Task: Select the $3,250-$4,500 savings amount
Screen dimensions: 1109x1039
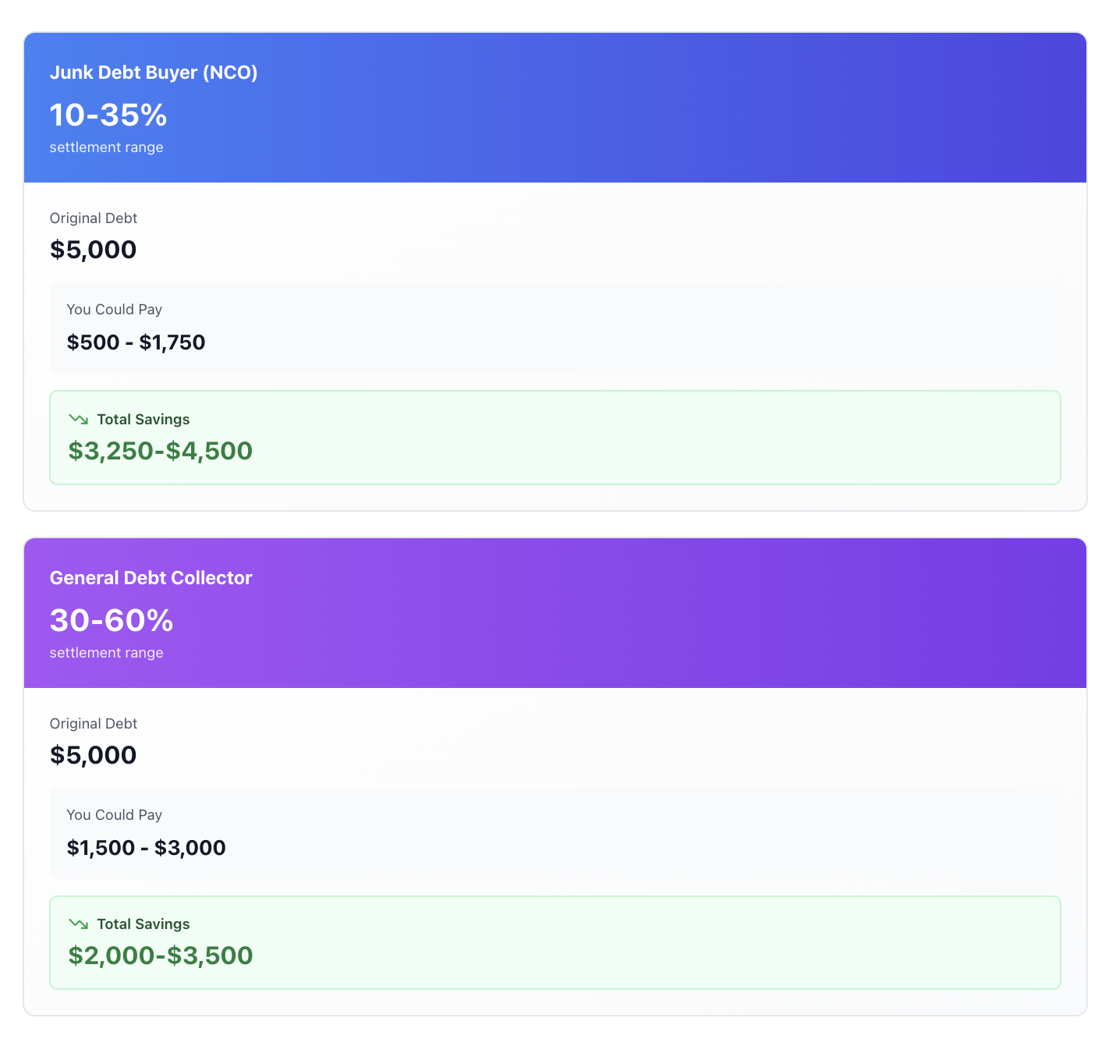Action: click(x=161, y=451)
